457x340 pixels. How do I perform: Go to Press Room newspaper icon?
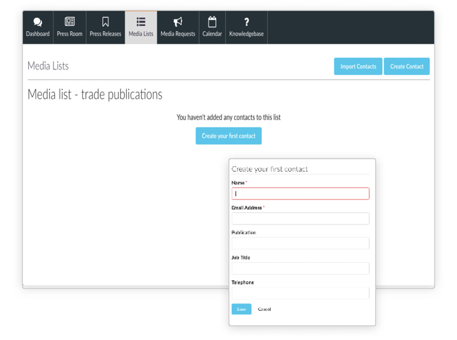(x=69, y=22)
